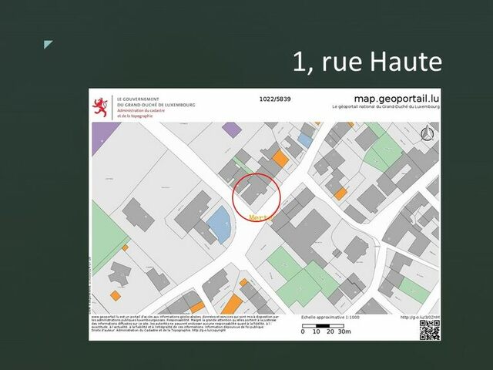The width and height of the screenshot is (493, 370).
Task: Click the curved blue building on the map
Action: pos(218,225)
